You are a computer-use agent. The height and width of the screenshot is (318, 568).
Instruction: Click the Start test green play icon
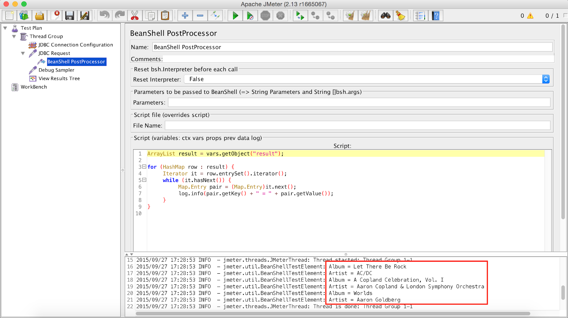pos(235,16)
